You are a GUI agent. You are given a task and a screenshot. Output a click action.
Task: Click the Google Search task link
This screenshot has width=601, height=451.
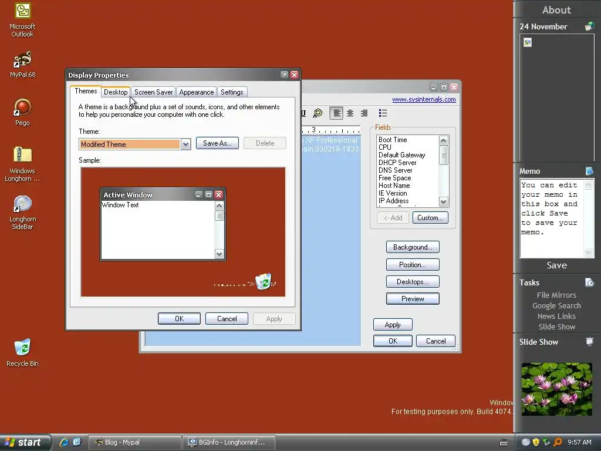pyautogui.click(x=556, y=305)
